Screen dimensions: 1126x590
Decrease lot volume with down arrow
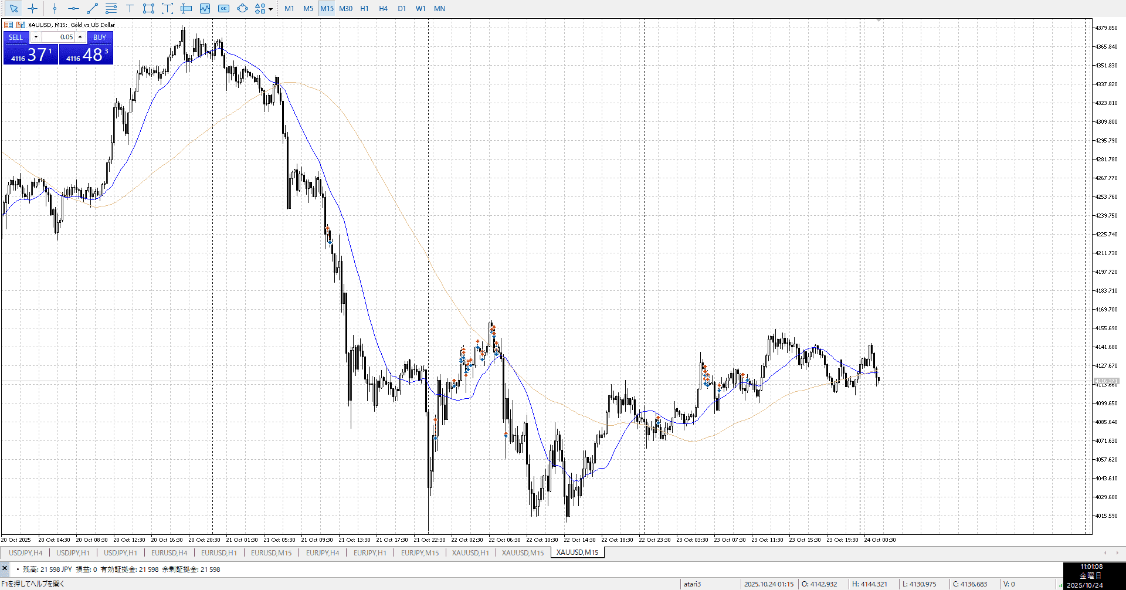(36, 37)
